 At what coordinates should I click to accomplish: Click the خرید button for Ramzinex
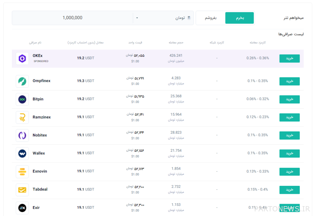[x=289, y=117]
